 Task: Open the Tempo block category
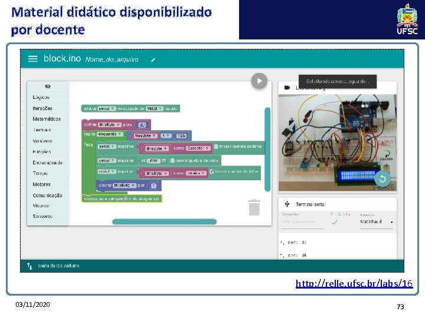point(40,173)
